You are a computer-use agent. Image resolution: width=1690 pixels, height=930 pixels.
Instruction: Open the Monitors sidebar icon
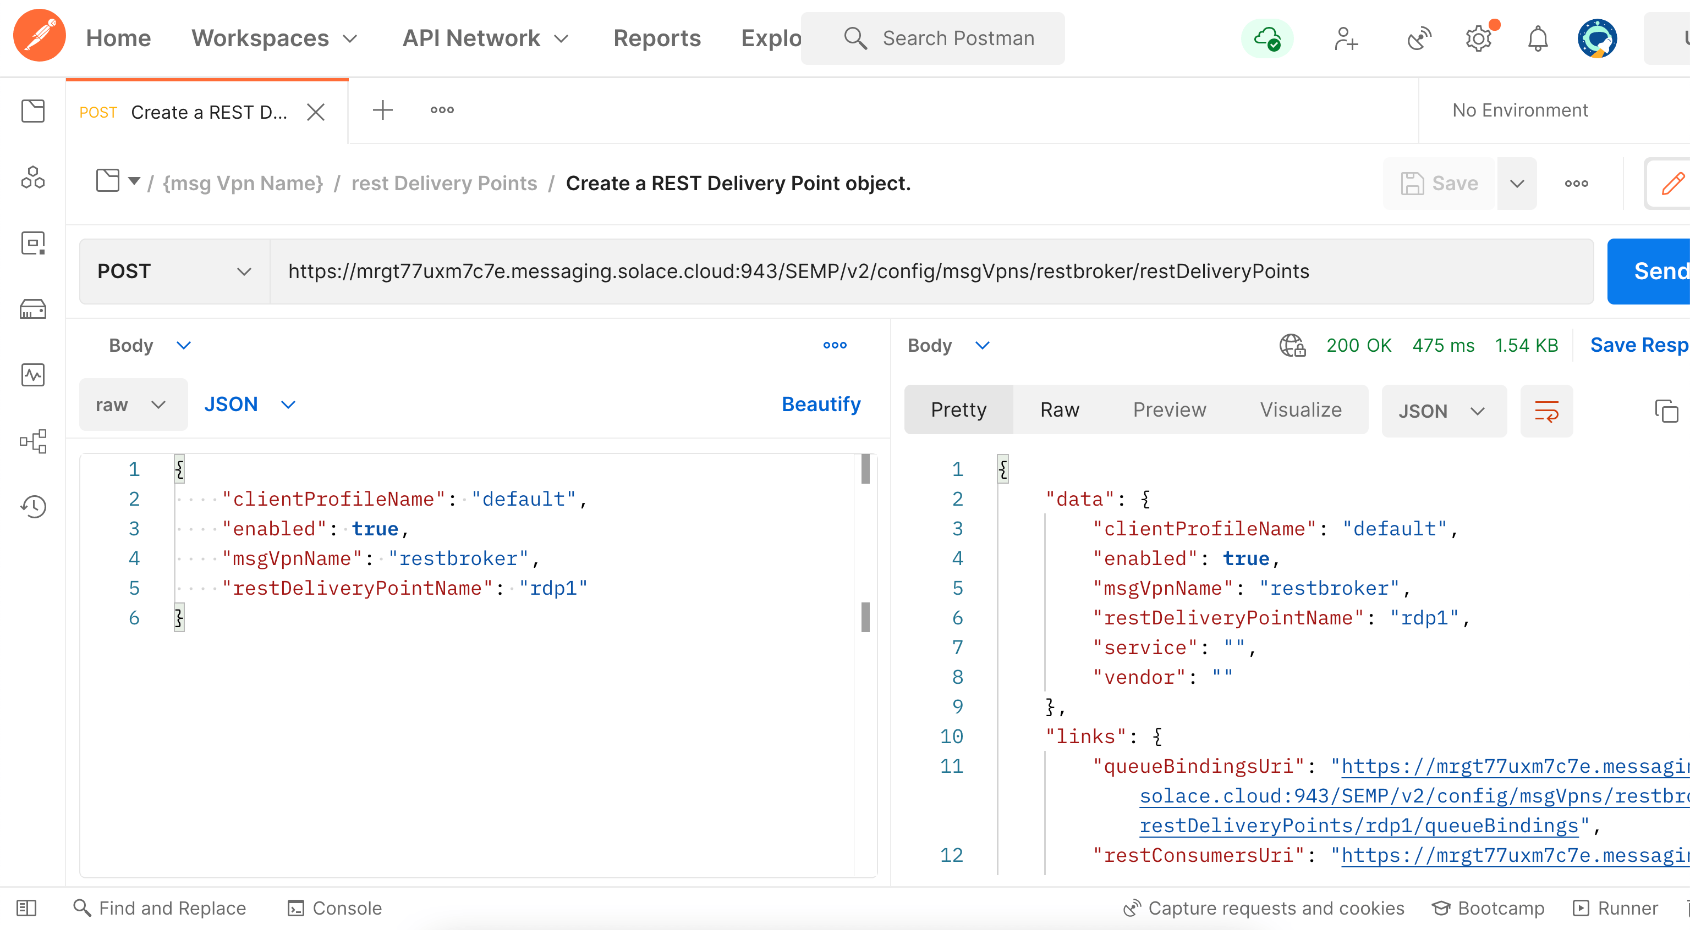click(x=33, y=375)
